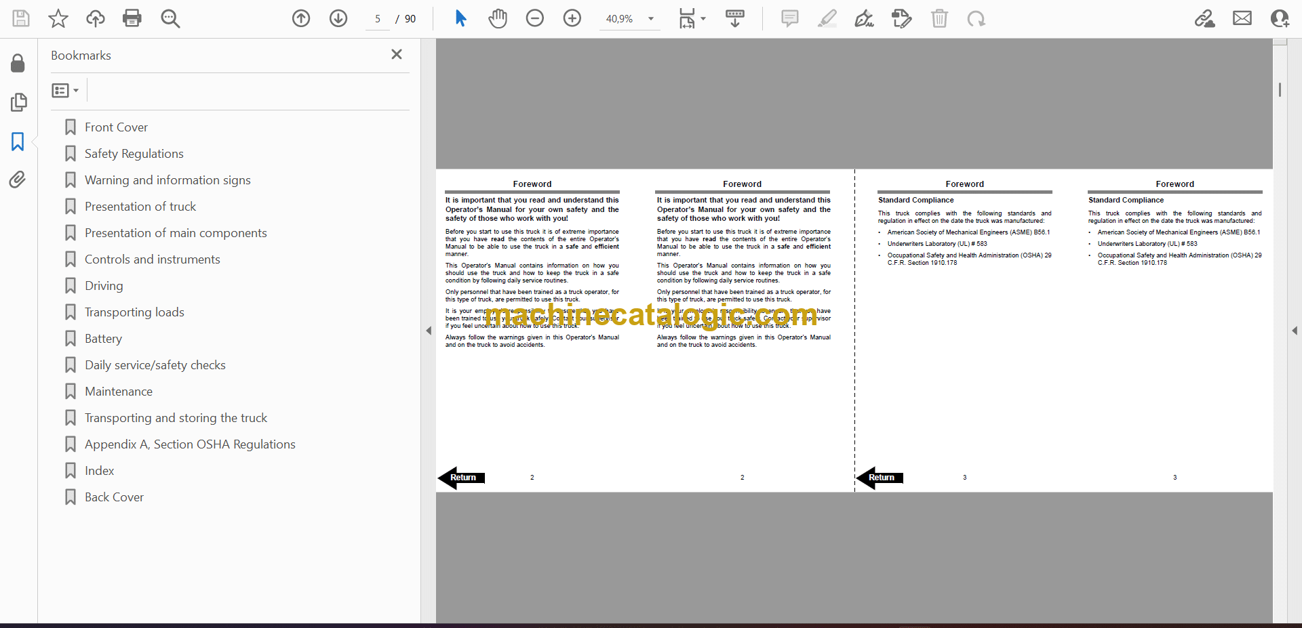Add document to favorites star
This screenshot has width=1302, height=628.
[x=58, y=18]
